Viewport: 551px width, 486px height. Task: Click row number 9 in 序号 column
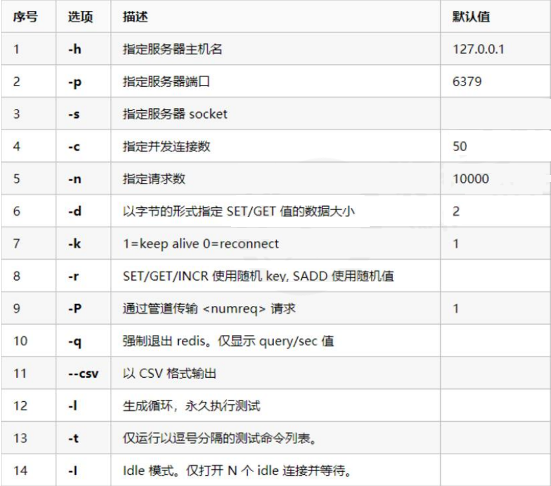click(17, 308)
